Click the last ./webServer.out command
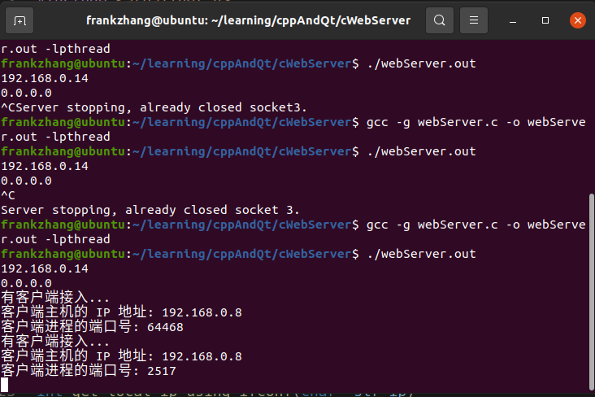 [421, 254]
